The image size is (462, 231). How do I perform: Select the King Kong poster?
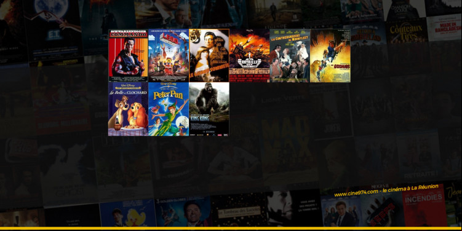pos(209,109)
